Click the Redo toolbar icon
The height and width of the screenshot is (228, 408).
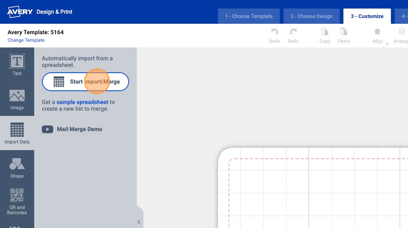[x=293, y=36]
